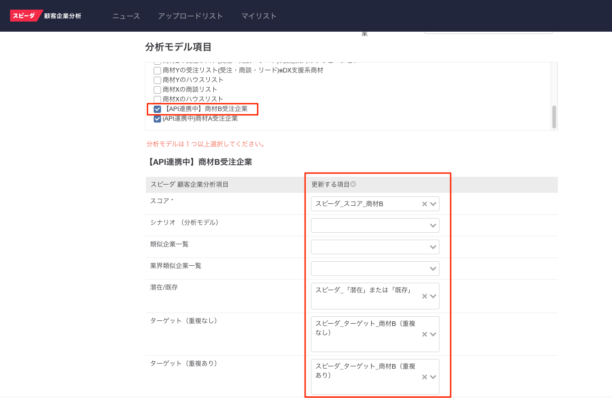
Task: Click info icon next to 更新する項目
Action: (353, 185)
